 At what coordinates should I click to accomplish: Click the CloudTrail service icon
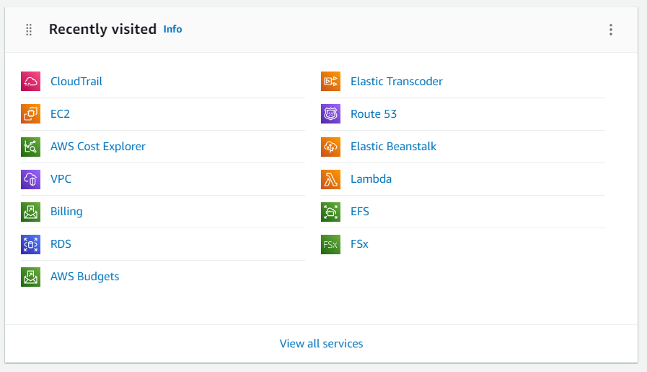click(30, 82)
